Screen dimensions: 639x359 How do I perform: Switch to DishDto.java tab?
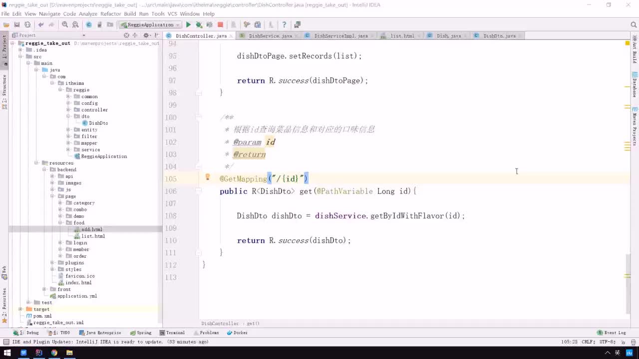tap(499, 36)
